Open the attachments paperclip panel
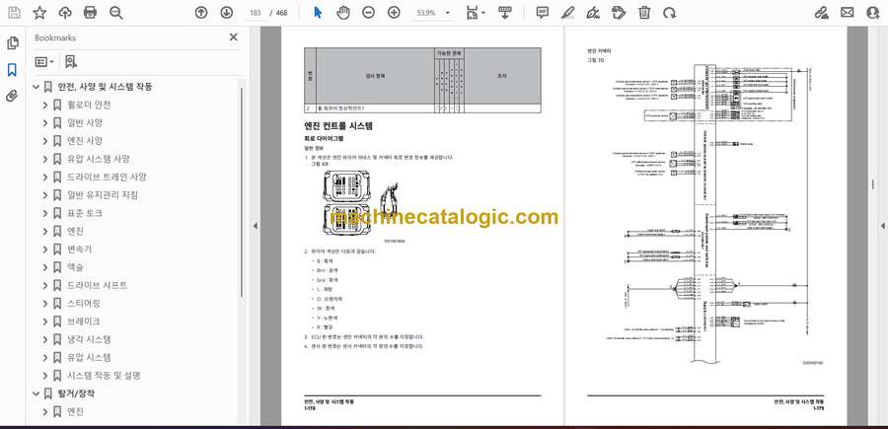The image size is (888, 429). coord(12,96)
